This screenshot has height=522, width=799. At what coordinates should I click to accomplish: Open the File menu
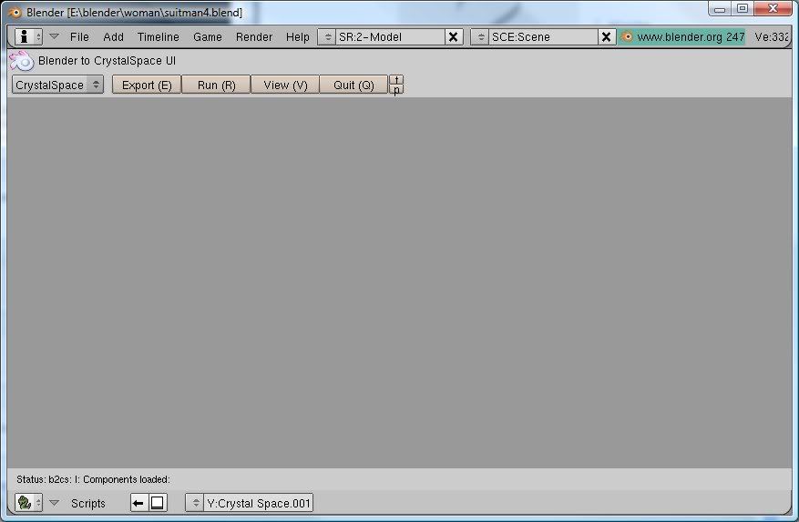tap(79, 36)
